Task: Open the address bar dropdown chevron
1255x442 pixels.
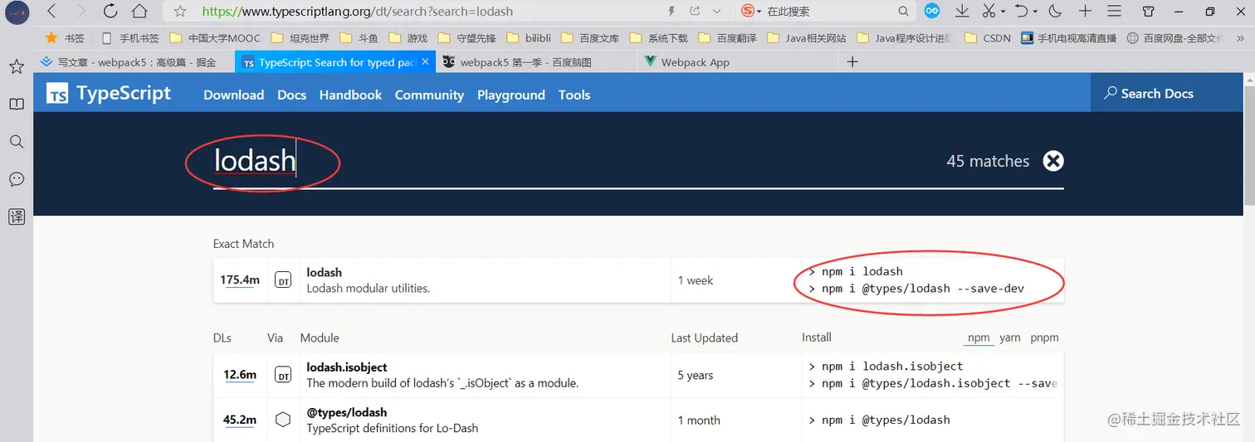Action: (x=716, y=11)
